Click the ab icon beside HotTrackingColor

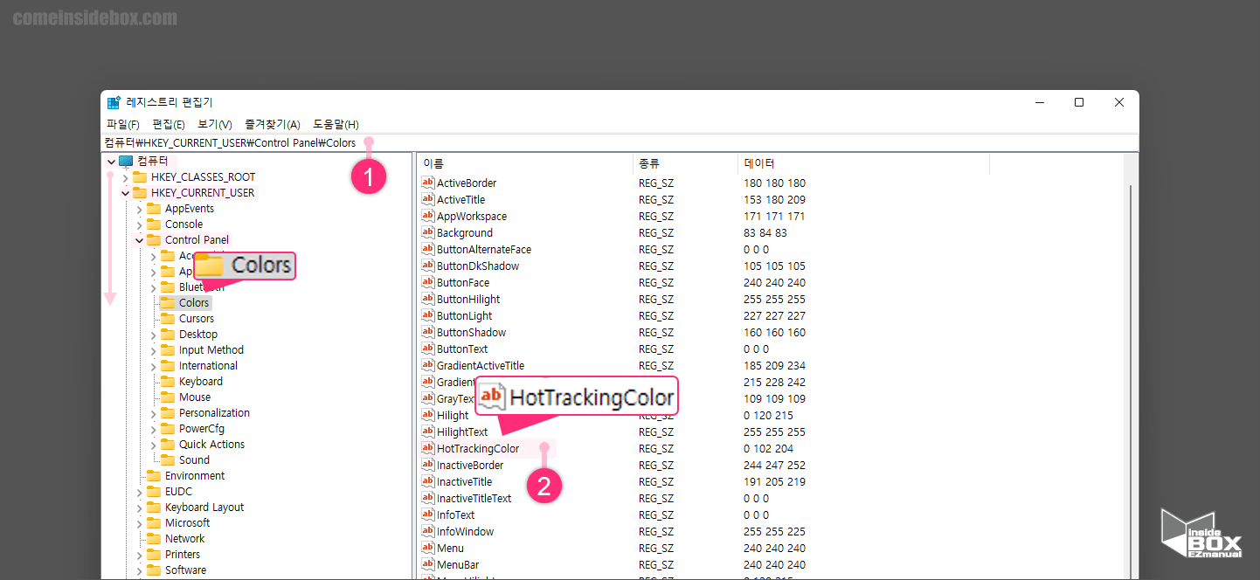[426, 448]
